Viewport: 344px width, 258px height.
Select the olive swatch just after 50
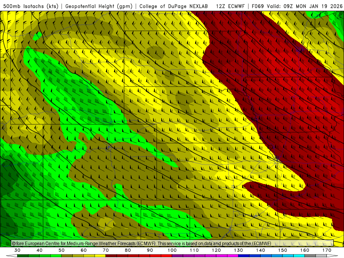(67, 256)
